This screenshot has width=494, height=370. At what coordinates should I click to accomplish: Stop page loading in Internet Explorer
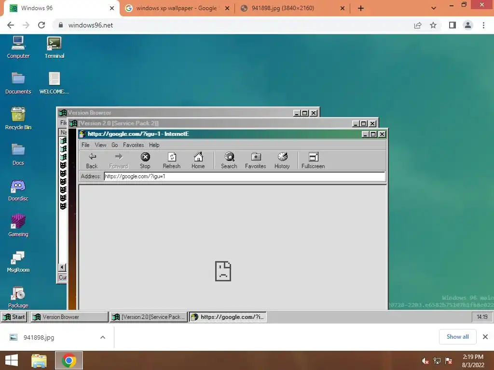pos(145,161)
